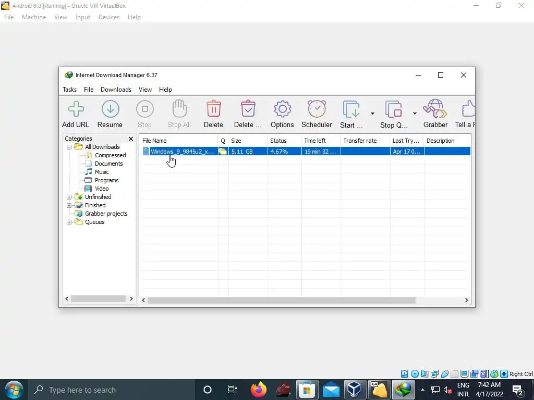This screenshot has width=534, height=400.
Task: Open Mail app on taskbar
Action: (331, 390)
